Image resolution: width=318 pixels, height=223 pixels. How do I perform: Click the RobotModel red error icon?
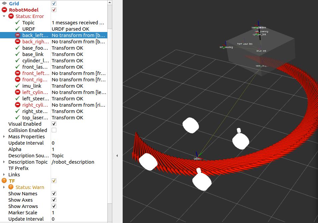(4, 10)
